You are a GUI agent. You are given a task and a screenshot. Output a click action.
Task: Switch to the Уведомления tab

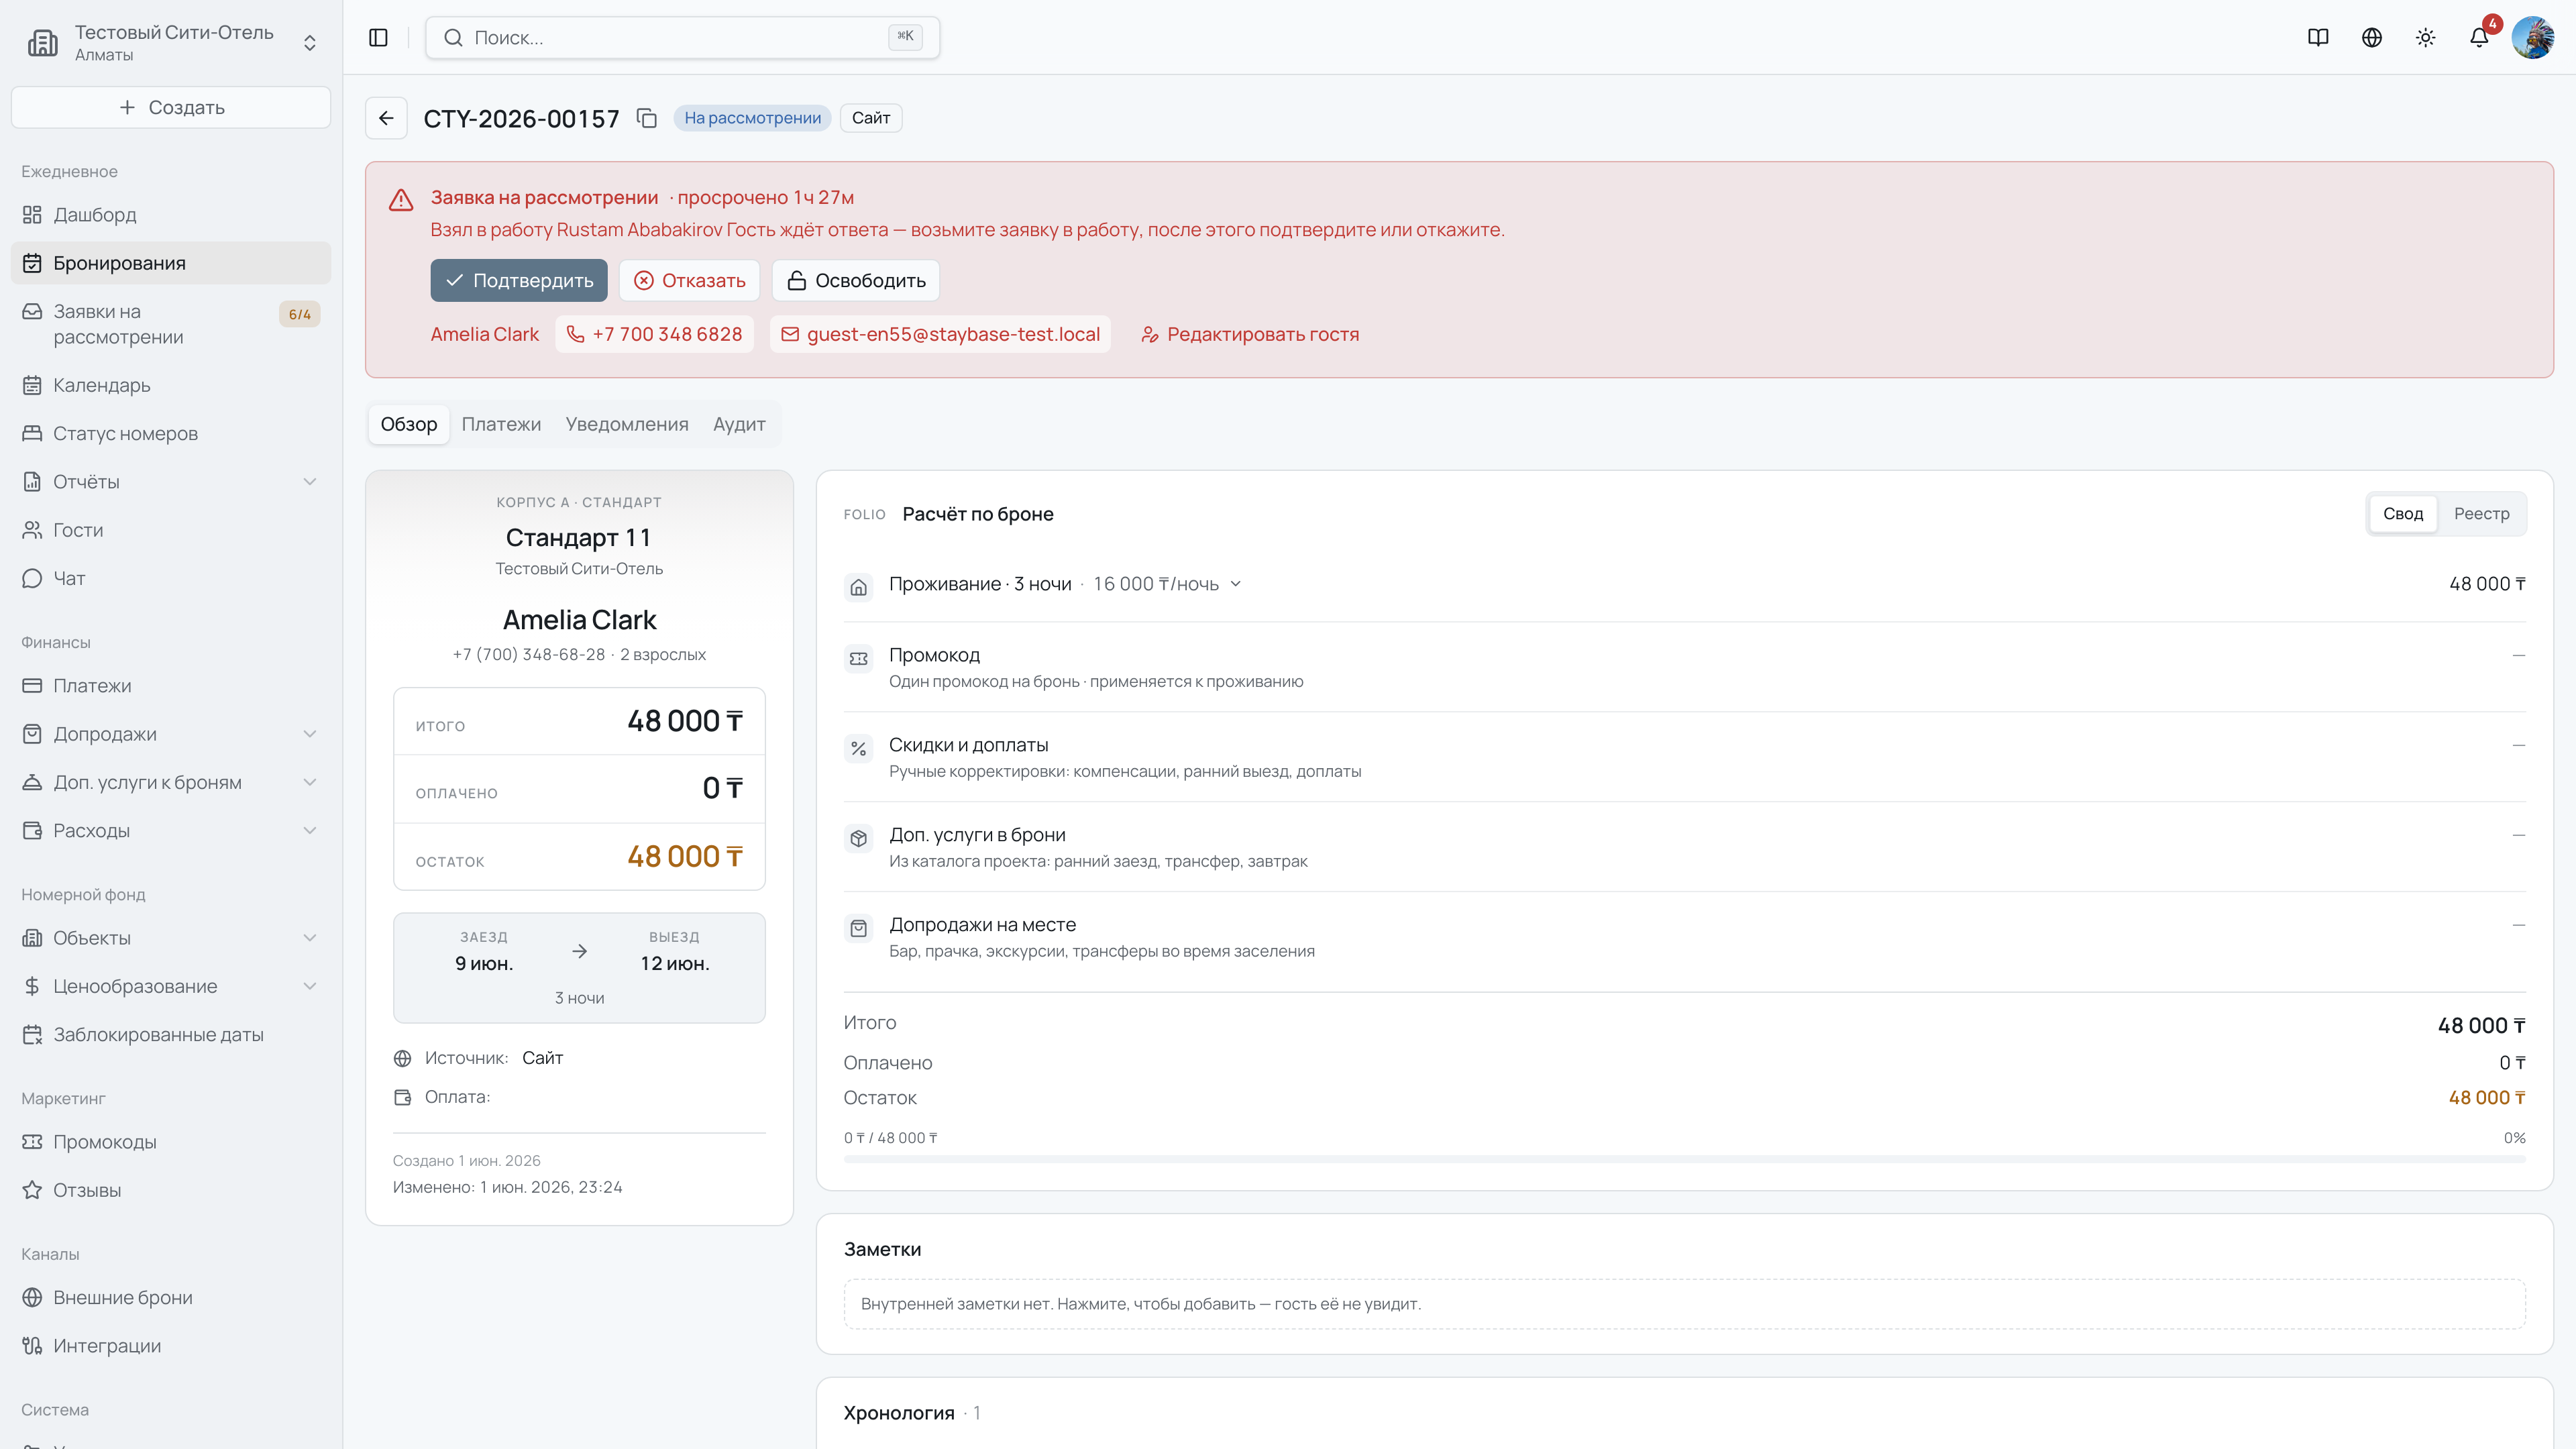click(627, 424)
